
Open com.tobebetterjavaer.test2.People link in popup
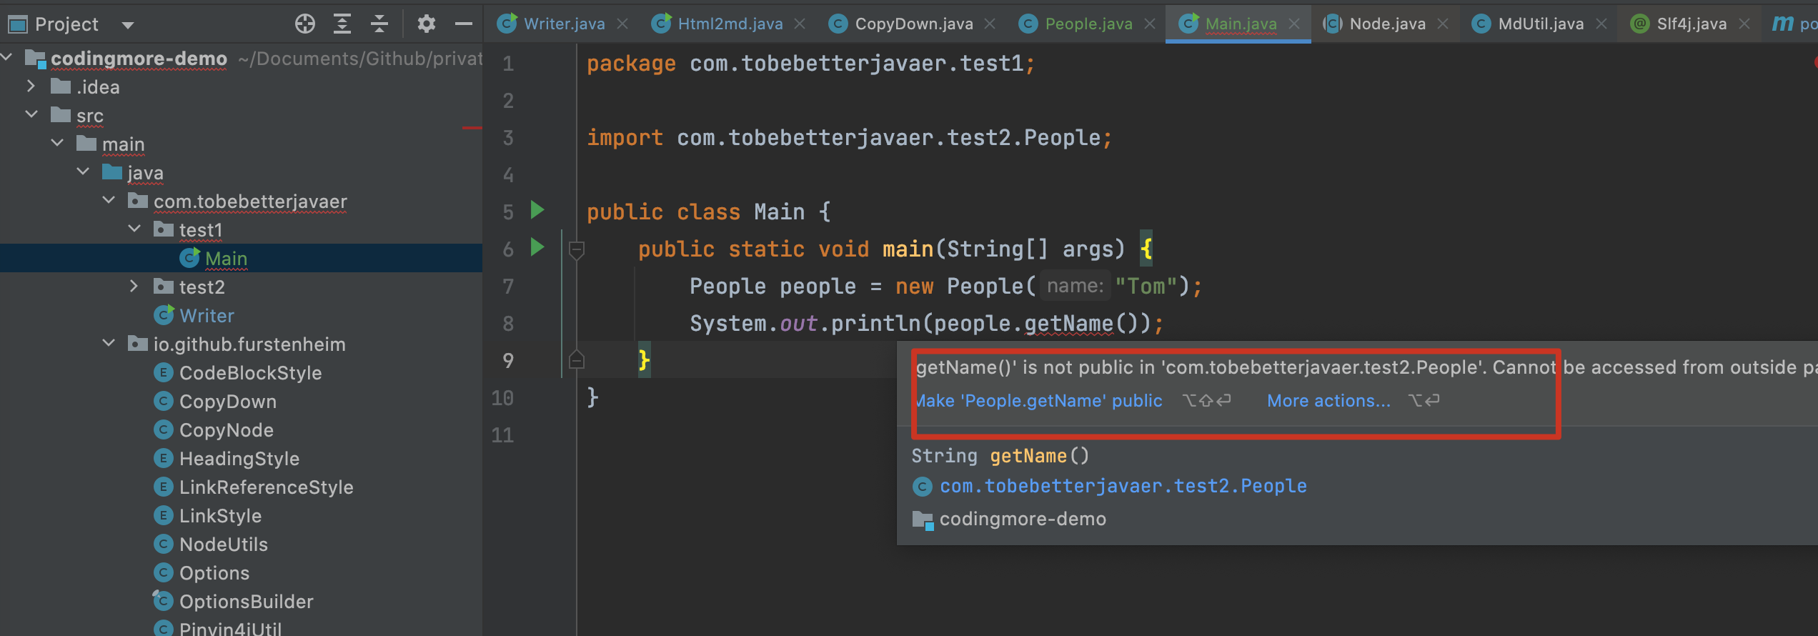point(1123,486)
